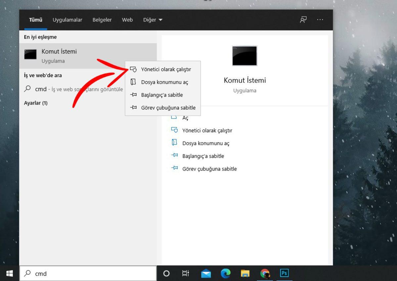The width and height of the screenshot is (397, 281).
Task: Open Photoshop from the taskbar
Action: tap(284, 273)
